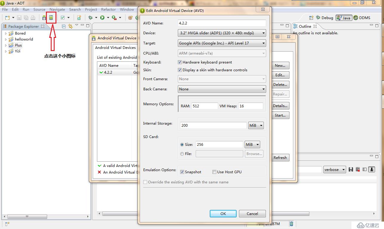Screen dimensions: 384x229
Task: Click the Open Perspective icon
Action: 311,18
